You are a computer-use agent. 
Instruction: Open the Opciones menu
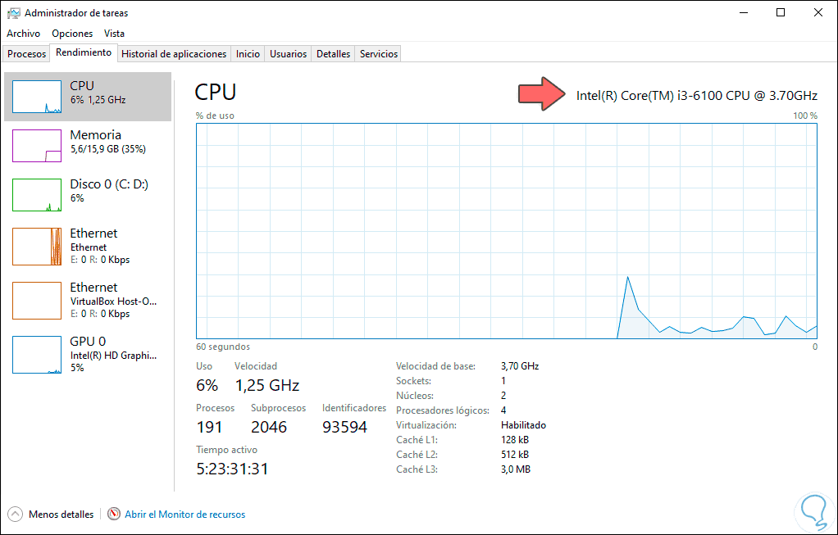tap(72, 33)
